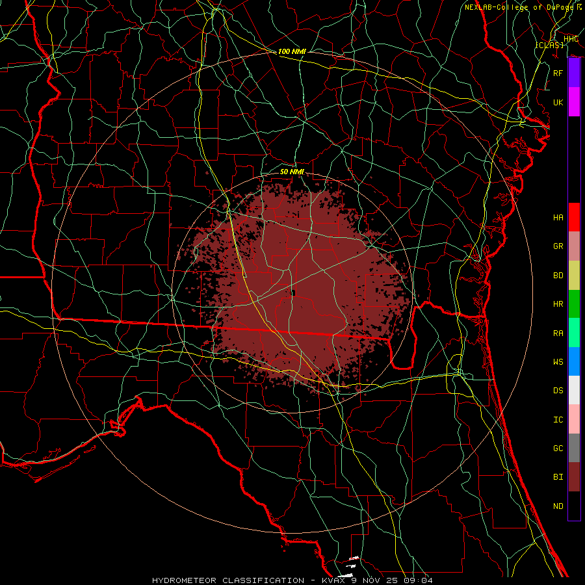
Task: Click the IC light pink legend swatch
Action: 574,419
